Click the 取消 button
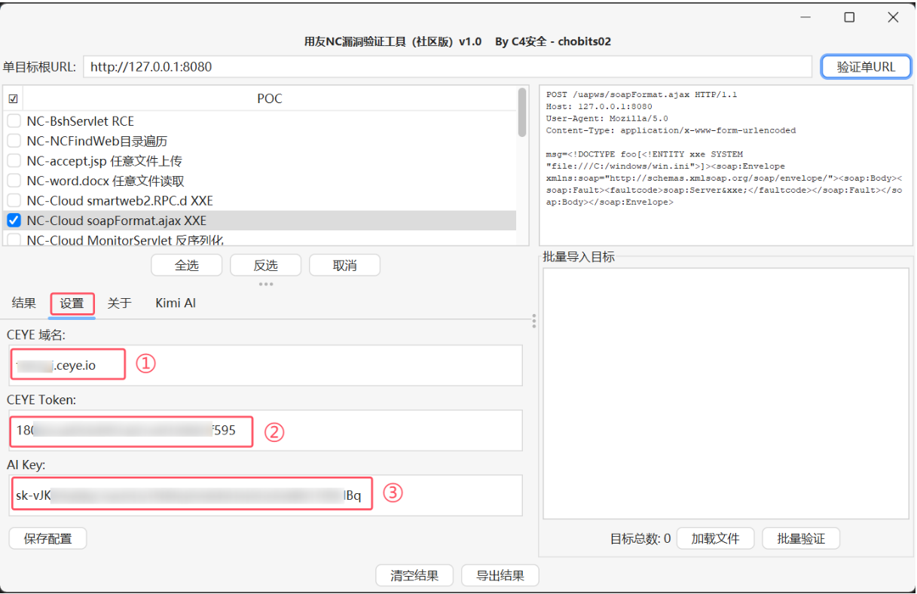 pos(344,266)
